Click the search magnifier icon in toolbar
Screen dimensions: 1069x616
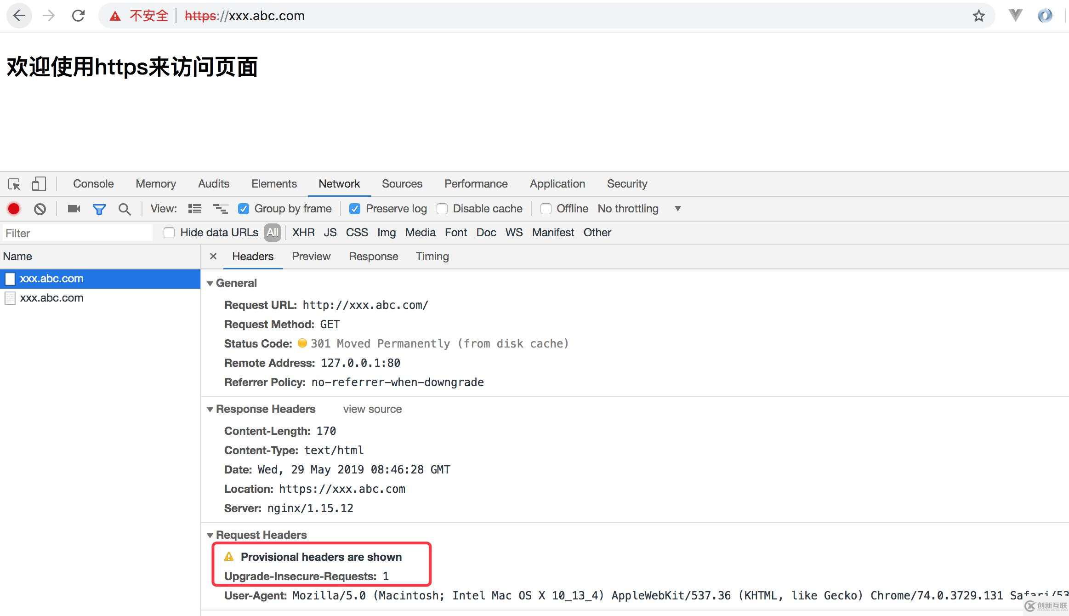[124, 209]
